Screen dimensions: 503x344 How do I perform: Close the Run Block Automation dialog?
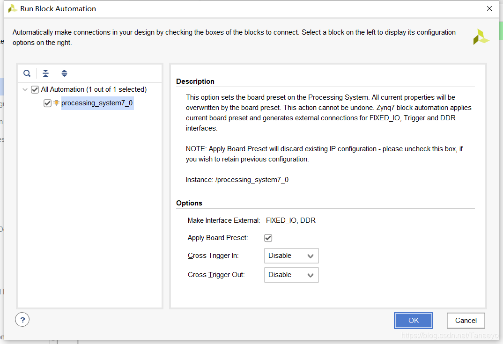coord(489,8)
